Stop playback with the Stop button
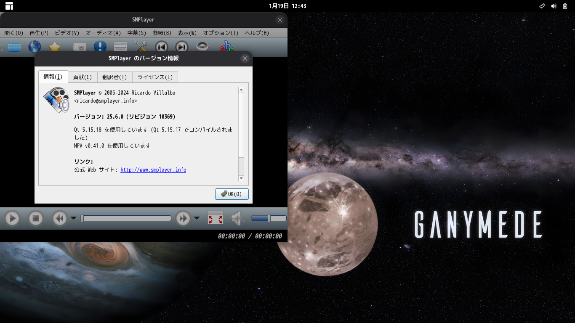 [36, 218]
